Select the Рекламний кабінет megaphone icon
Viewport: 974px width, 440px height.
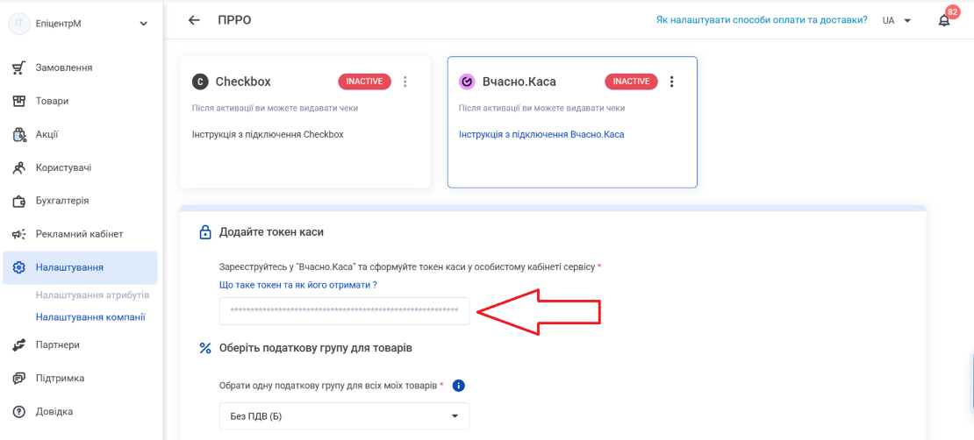click(19, 235)
